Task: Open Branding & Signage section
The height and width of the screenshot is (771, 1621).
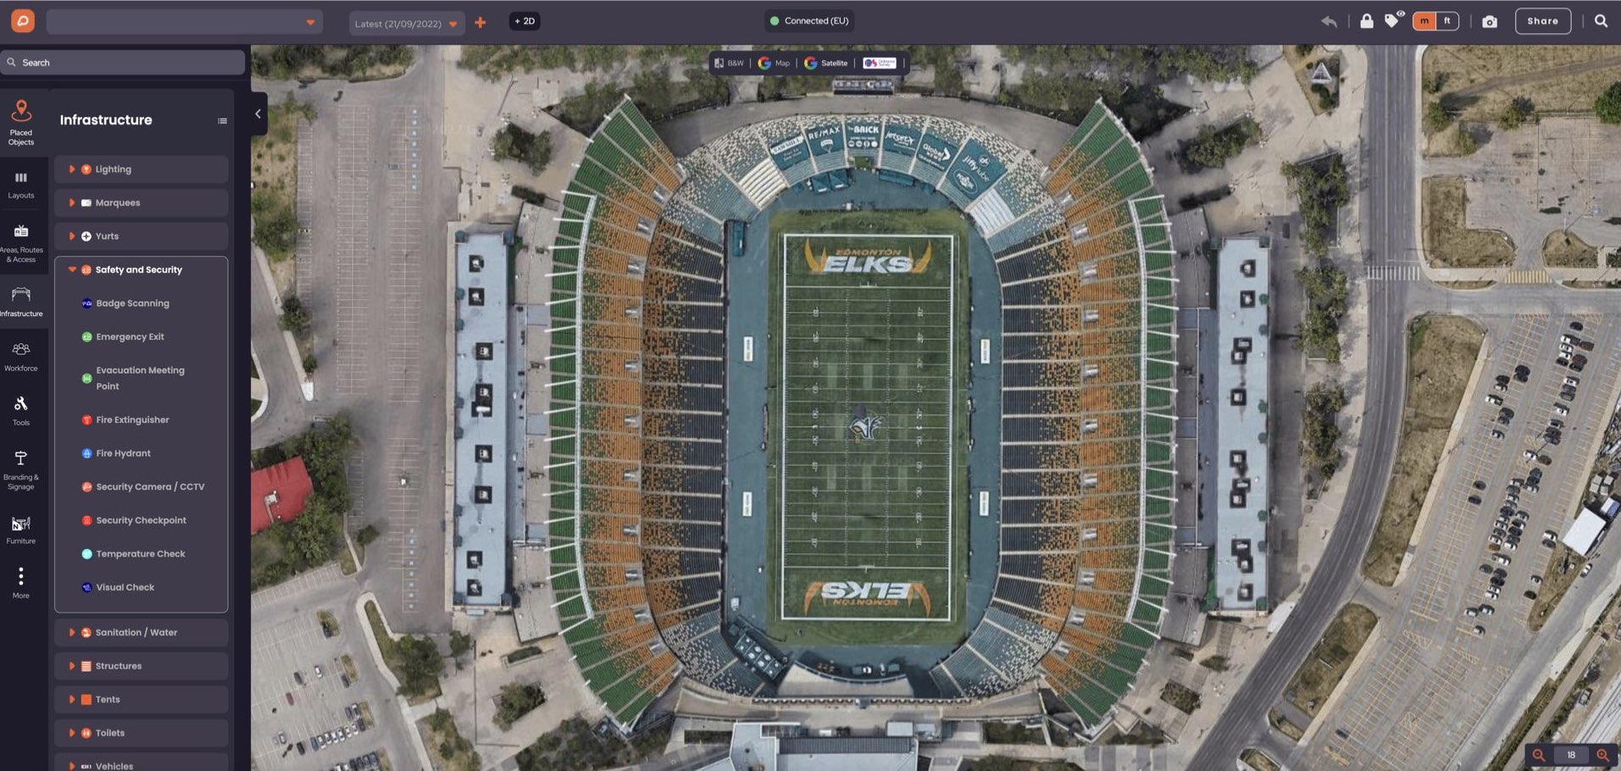Action: 21,469
